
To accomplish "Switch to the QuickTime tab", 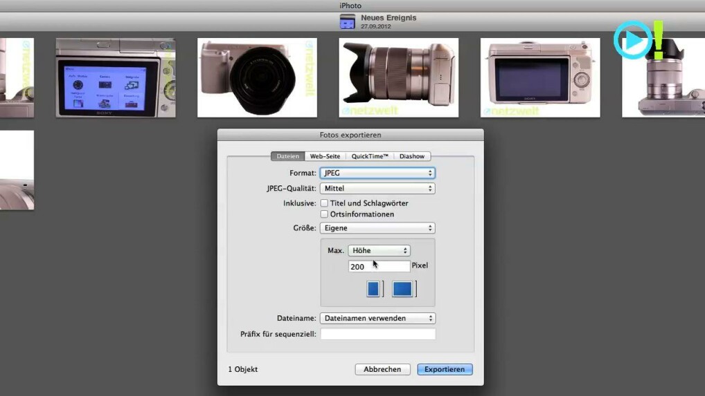I will [x=370, y=156].
